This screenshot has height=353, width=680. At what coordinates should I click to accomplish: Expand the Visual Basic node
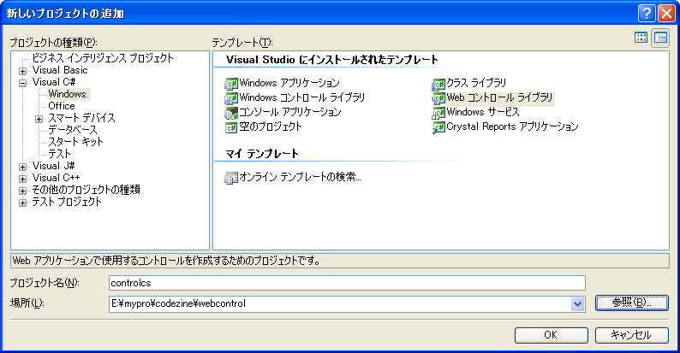tap(22, 71)
